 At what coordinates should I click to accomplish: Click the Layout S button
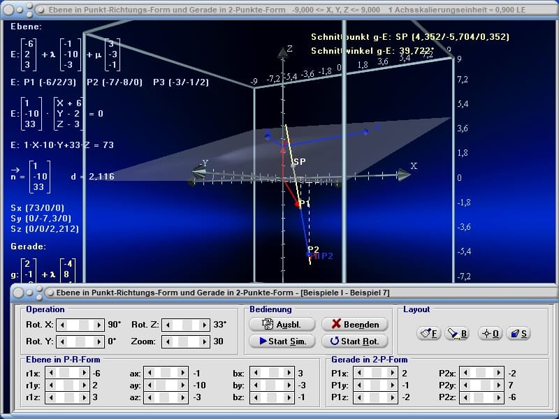518,334
